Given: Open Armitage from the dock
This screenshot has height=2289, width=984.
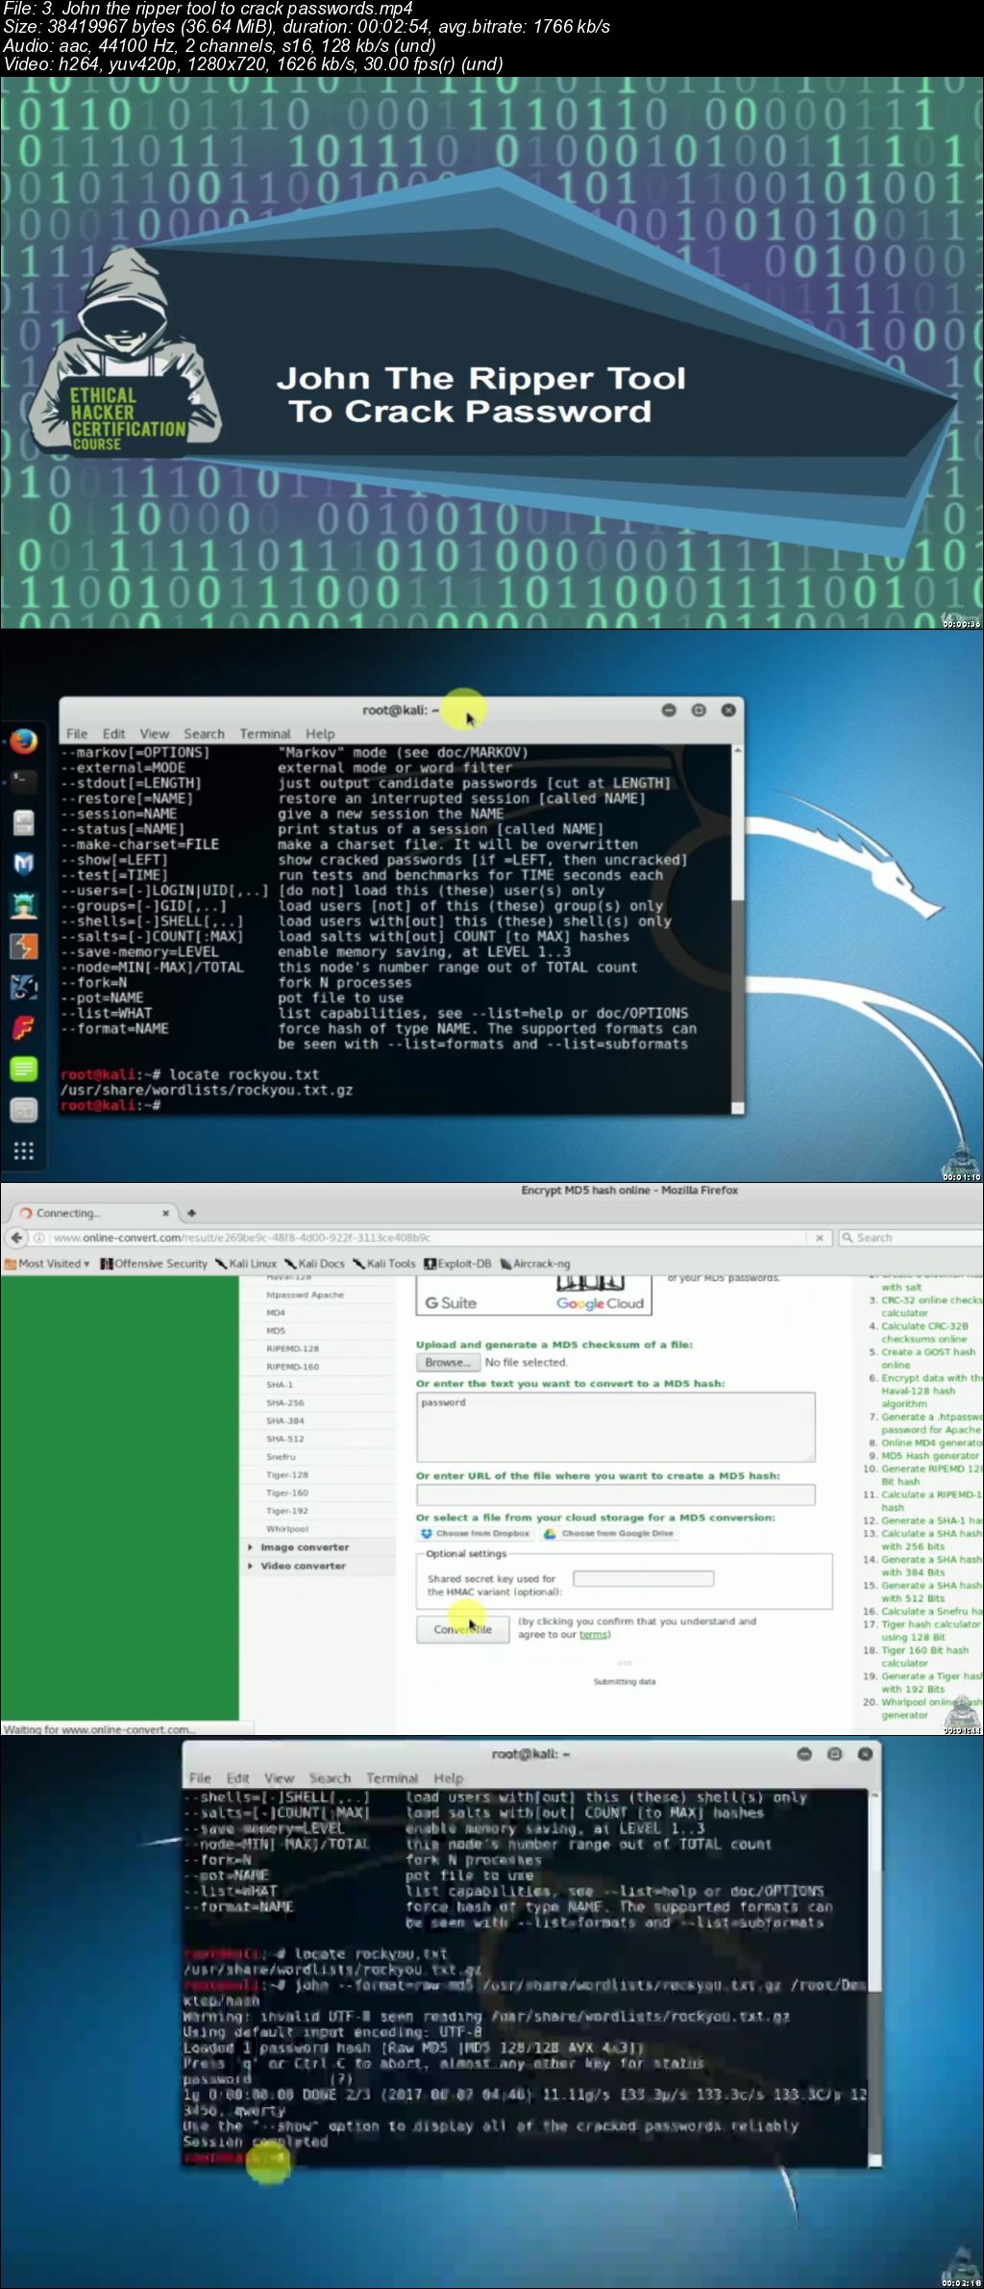Looking at the screenshot, I should (23, 904).
